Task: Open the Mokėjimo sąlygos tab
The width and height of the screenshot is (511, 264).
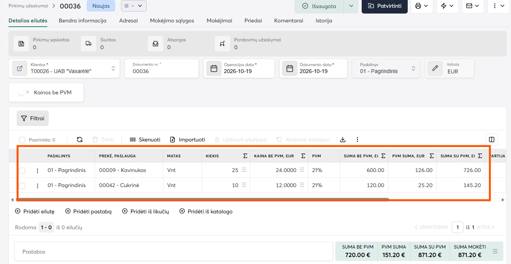Action: pyautogui.click(x=172, y=20)
